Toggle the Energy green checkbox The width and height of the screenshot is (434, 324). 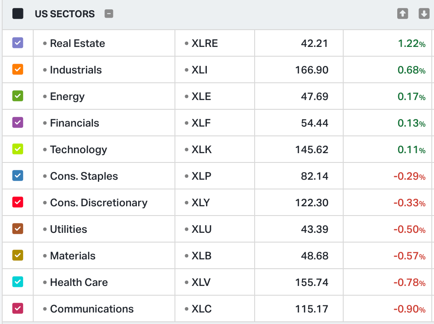(18, 96)
